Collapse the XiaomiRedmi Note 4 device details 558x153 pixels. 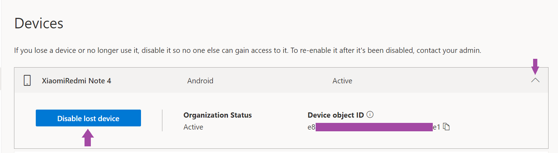pos(535,81)
